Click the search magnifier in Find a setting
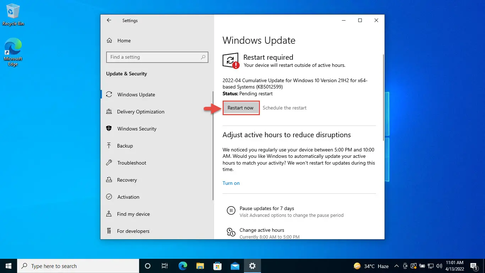Viewport: 485px width, 273px height. (x=203, y=57)
